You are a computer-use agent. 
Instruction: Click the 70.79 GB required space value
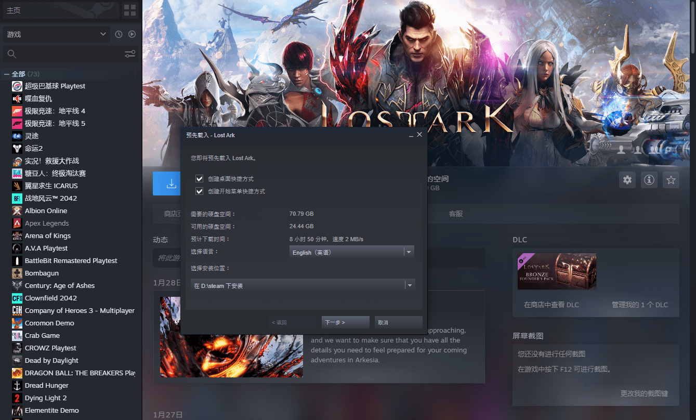[301, 214]
